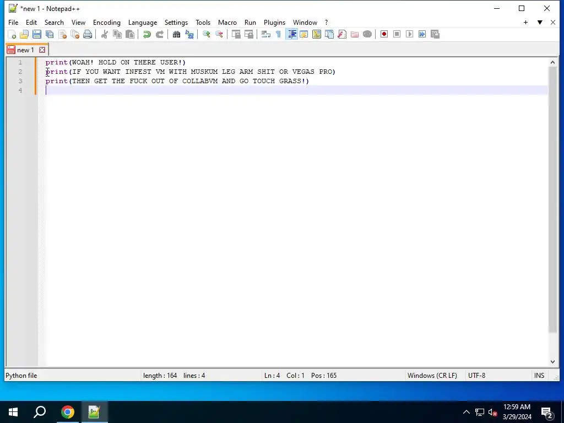This screenshot has width=564, height=423.
Task: Open the Search menu
Action: (54, 22)
